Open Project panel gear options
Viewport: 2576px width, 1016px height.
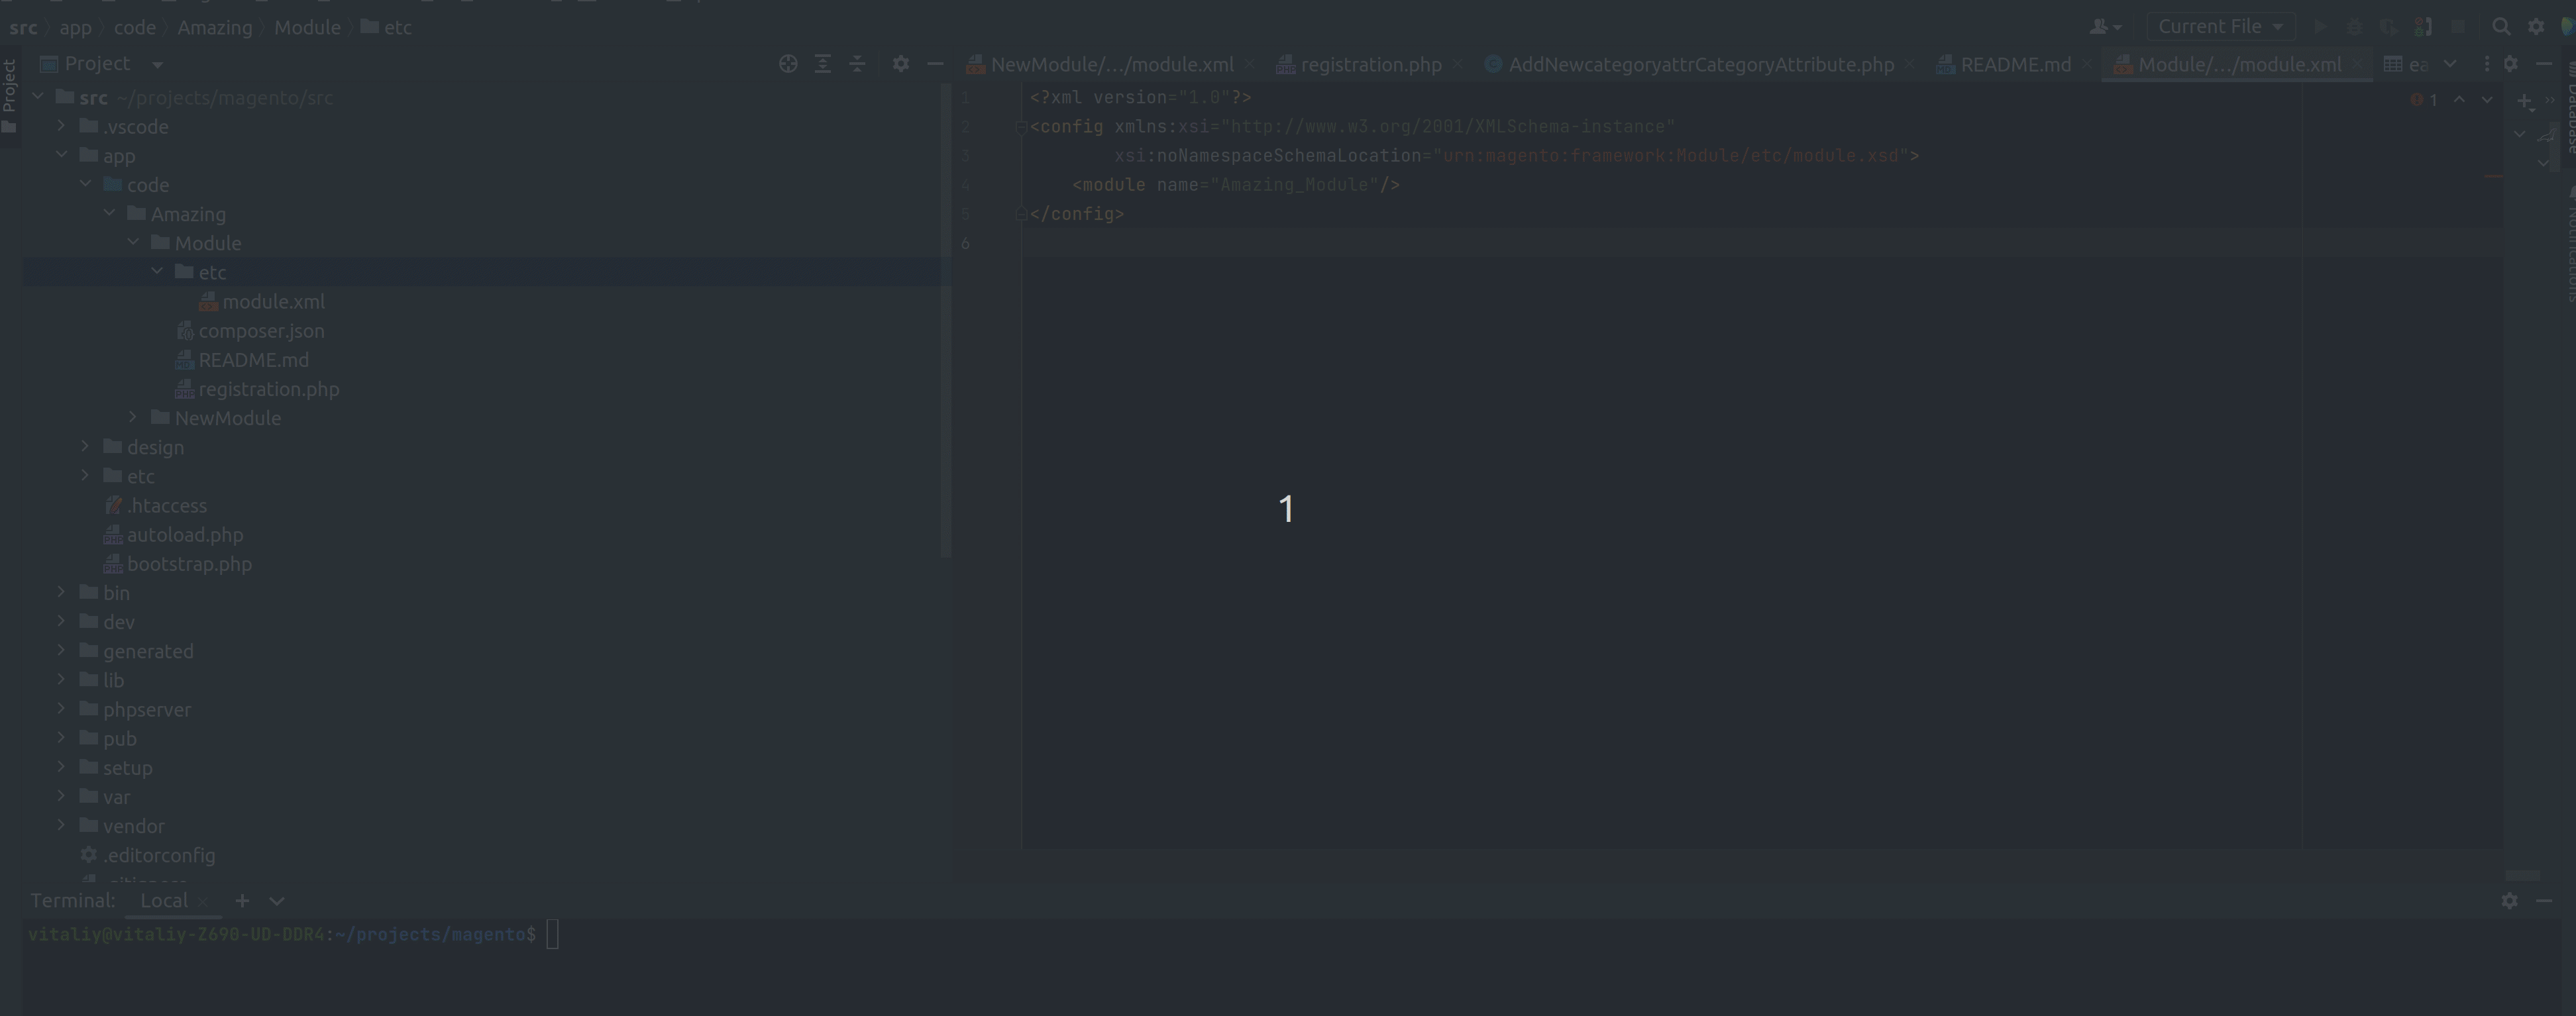tap(900, 64)
